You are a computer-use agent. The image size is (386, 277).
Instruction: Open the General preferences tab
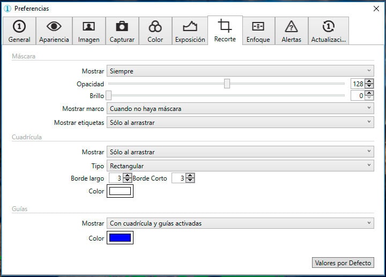(19, 31)
